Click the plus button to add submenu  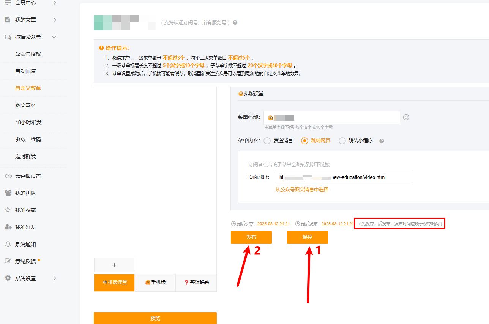(x=114, y=265)
